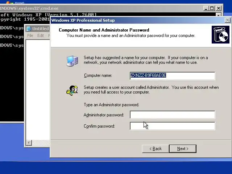
Task: Click the computer monitor icon
Action: coord(72,61)
